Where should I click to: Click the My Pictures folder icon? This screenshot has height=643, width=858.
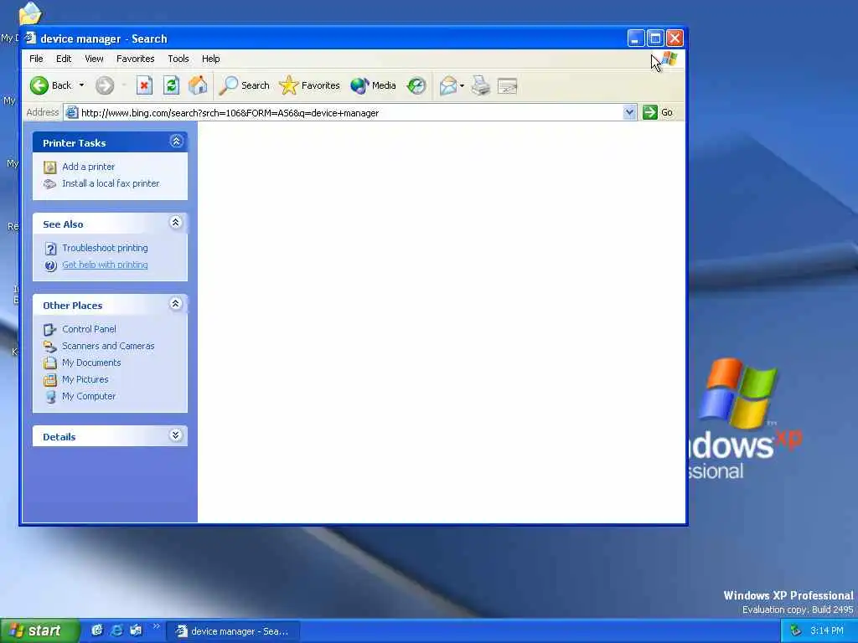49,380
